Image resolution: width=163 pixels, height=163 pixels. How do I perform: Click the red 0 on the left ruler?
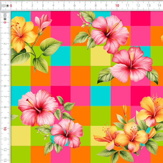pos(5,22)
